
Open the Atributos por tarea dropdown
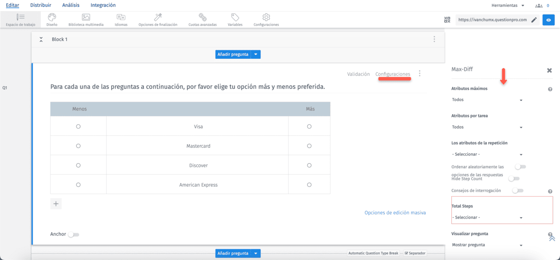487,127
